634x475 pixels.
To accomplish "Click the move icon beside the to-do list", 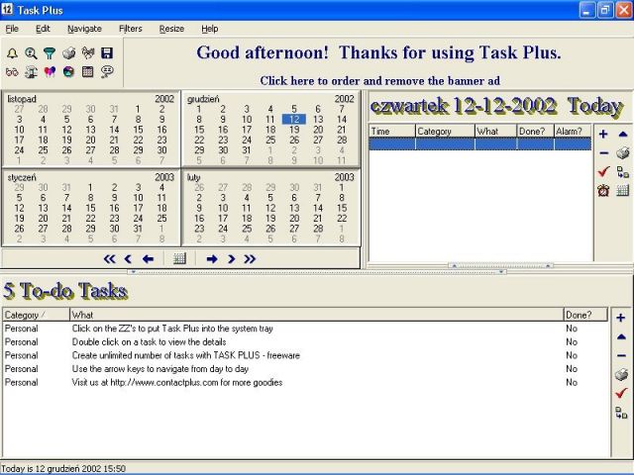I will (621, 413).
